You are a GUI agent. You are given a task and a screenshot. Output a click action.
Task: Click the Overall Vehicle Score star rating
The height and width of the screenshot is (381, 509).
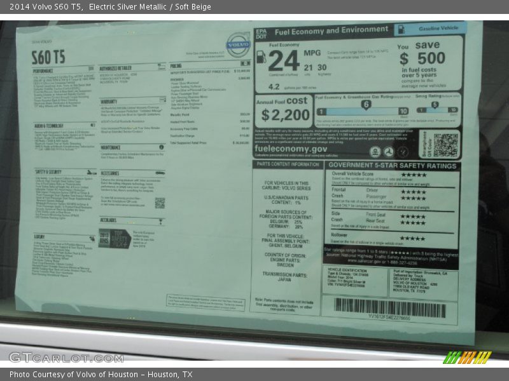(413, 175)
